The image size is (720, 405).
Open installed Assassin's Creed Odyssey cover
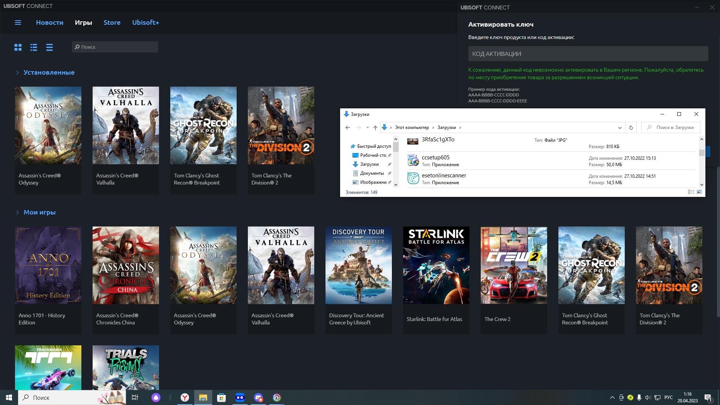click(x=48, y=125)
